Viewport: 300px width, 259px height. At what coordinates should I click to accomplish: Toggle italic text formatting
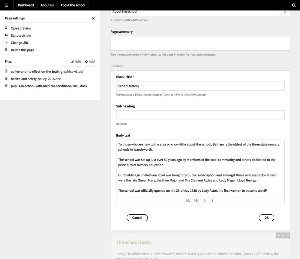[212, 201]
